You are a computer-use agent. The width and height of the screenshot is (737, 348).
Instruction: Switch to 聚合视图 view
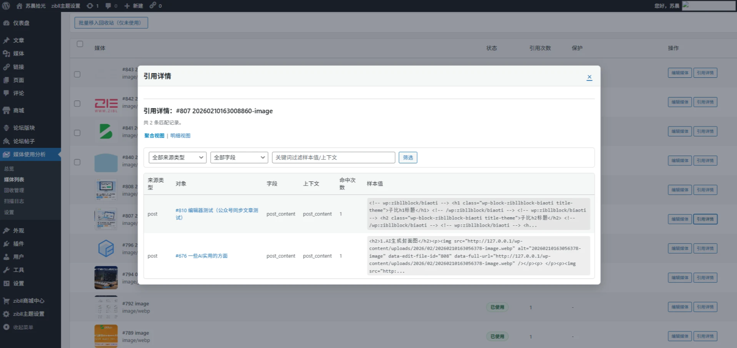click(154, 136)
